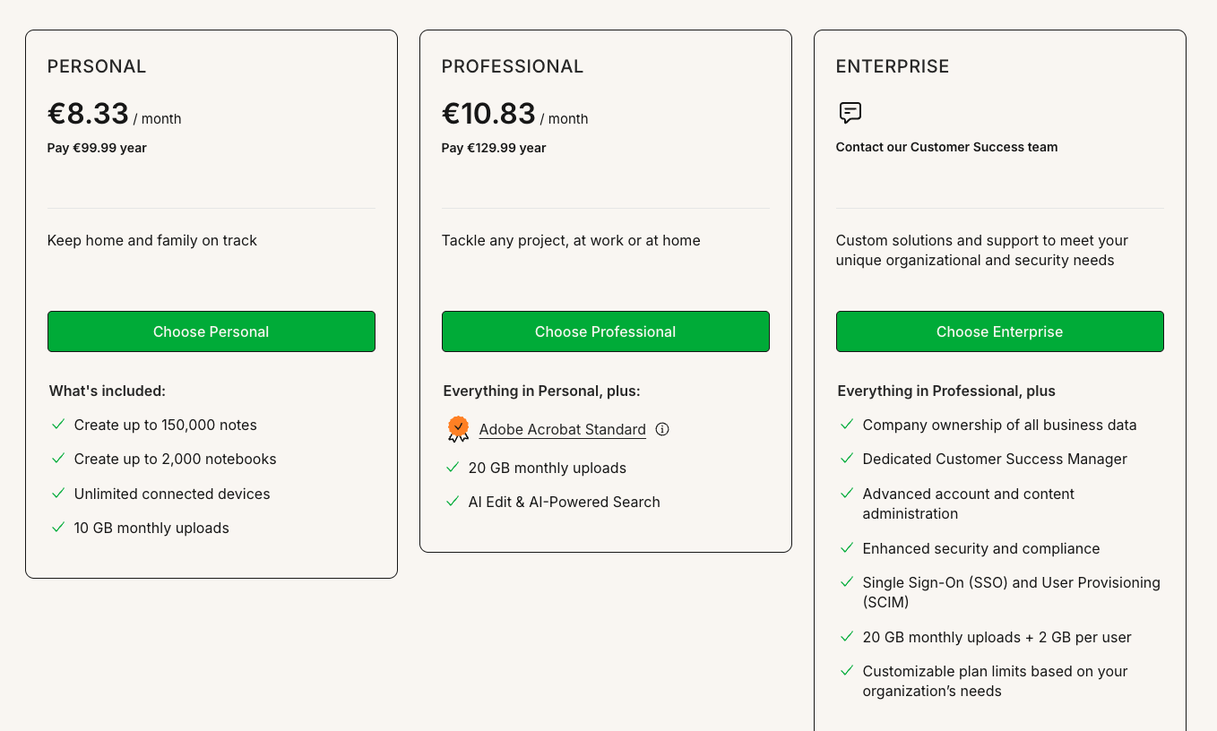Screen dimensions: 1217x731
Task: Open the Adobe Acrobat Standard link
Action: (x=563, y=429)
